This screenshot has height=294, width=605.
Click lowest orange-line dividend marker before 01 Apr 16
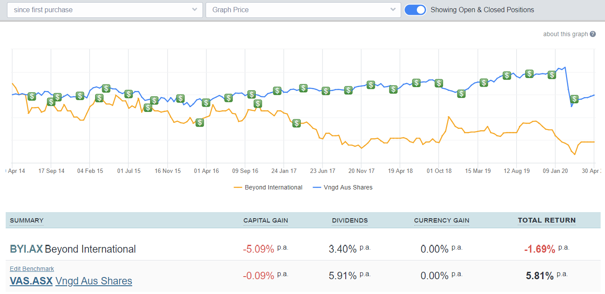tap(199, 122)
